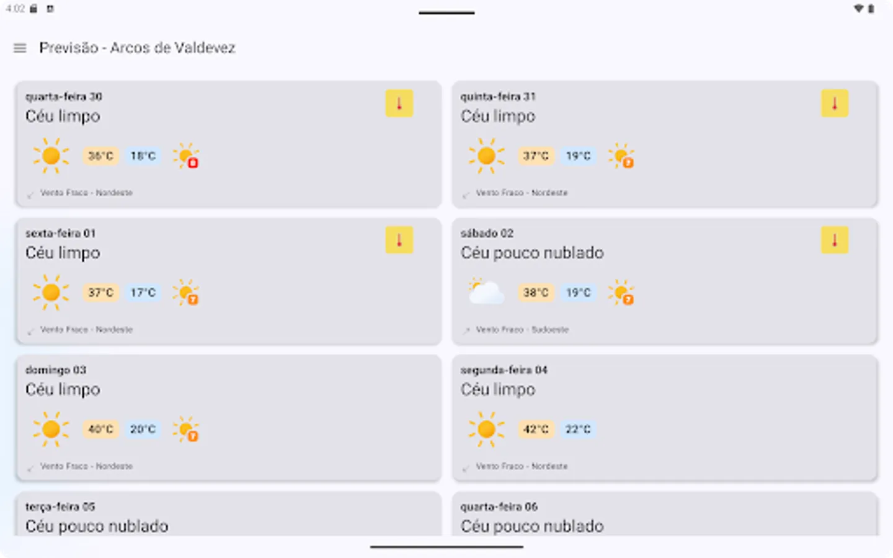Open the quarta-feira 30 forecast card
893x558 pixels.
(228, 144)
